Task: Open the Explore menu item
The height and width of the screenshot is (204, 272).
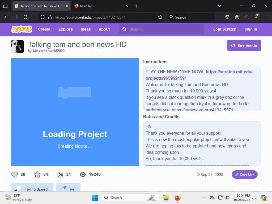Action: 66,29
